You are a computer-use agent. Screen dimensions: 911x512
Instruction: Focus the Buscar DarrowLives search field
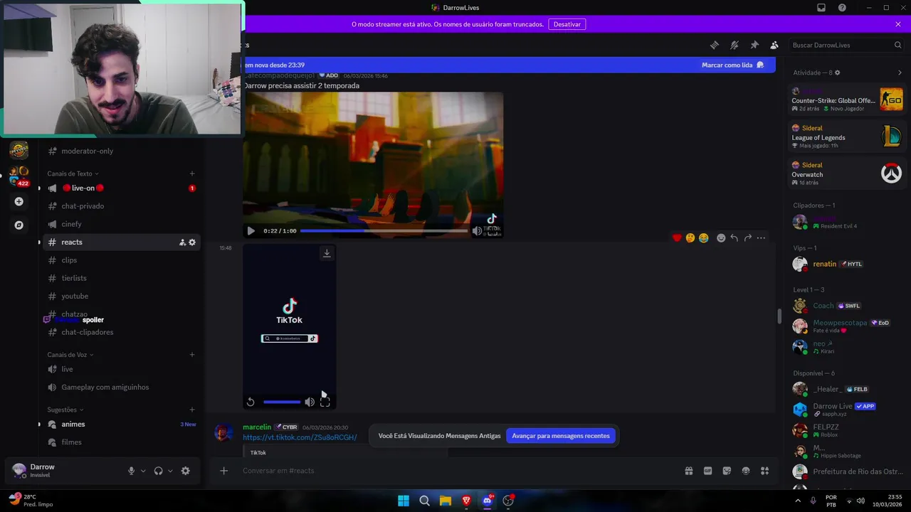point(846,45)
